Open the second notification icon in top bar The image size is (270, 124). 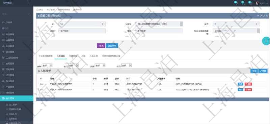click(x=243, y=3)
